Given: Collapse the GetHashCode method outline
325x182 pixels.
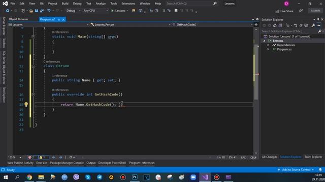Looking at the screenshot, I should 33,95.
